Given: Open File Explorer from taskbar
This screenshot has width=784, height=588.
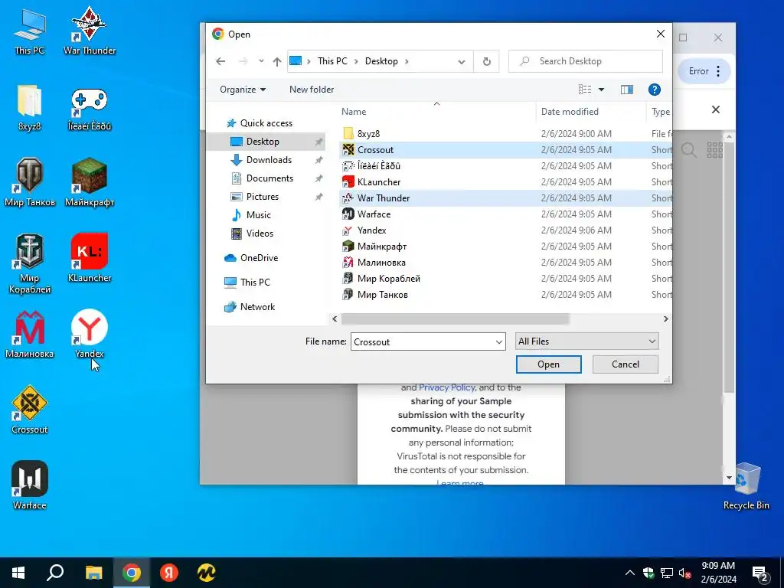Looking at the screenshot, I should pyautogui.click(x=93, y=573).
